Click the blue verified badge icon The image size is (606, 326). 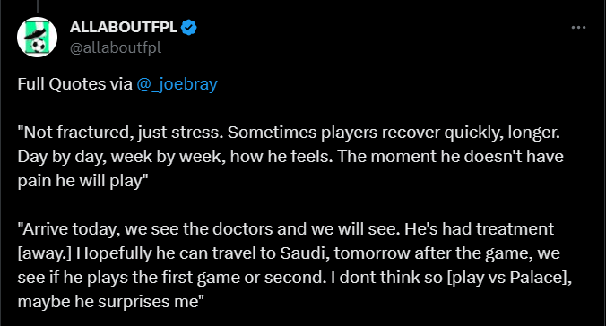[x=188, y=28]
